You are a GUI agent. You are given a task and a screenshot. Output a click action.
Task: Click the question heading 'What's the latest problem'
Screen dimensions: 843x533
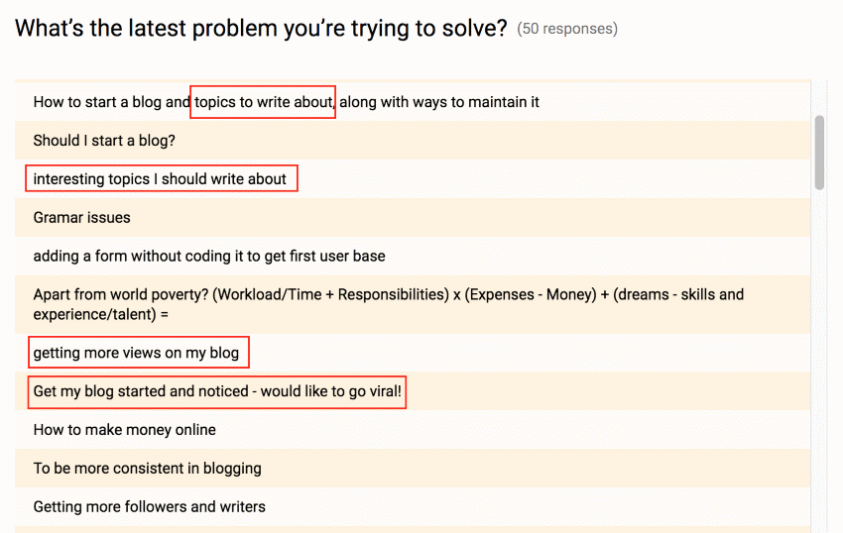tap(261, 28)
